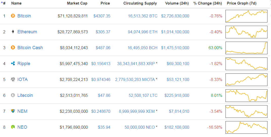The height and width of the screenshot is (137, 271).
Task: Sort by rank using the # column arrow
Action: click(x=3, y=3)
